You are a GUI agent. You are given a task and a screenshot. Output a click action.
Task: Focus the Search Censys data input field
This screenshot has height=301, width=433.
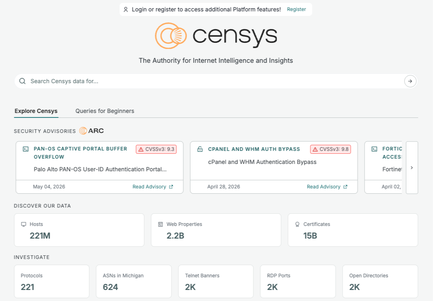215,81
